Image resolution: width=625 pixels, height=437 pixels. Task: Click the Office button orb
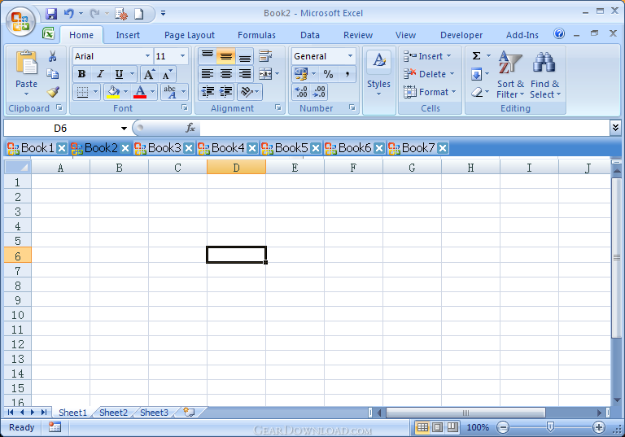point(20,21)
